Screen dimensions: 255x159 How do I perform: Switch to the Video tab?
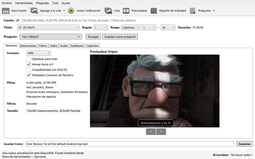54,46
